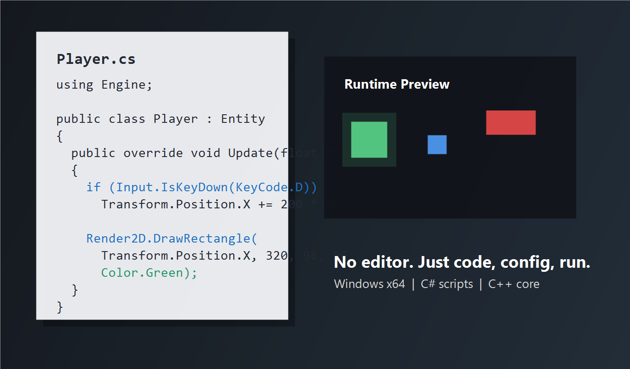Click the 'Windows x64' label
Screen dimensions: 630x369
click(x=369, y=284)
